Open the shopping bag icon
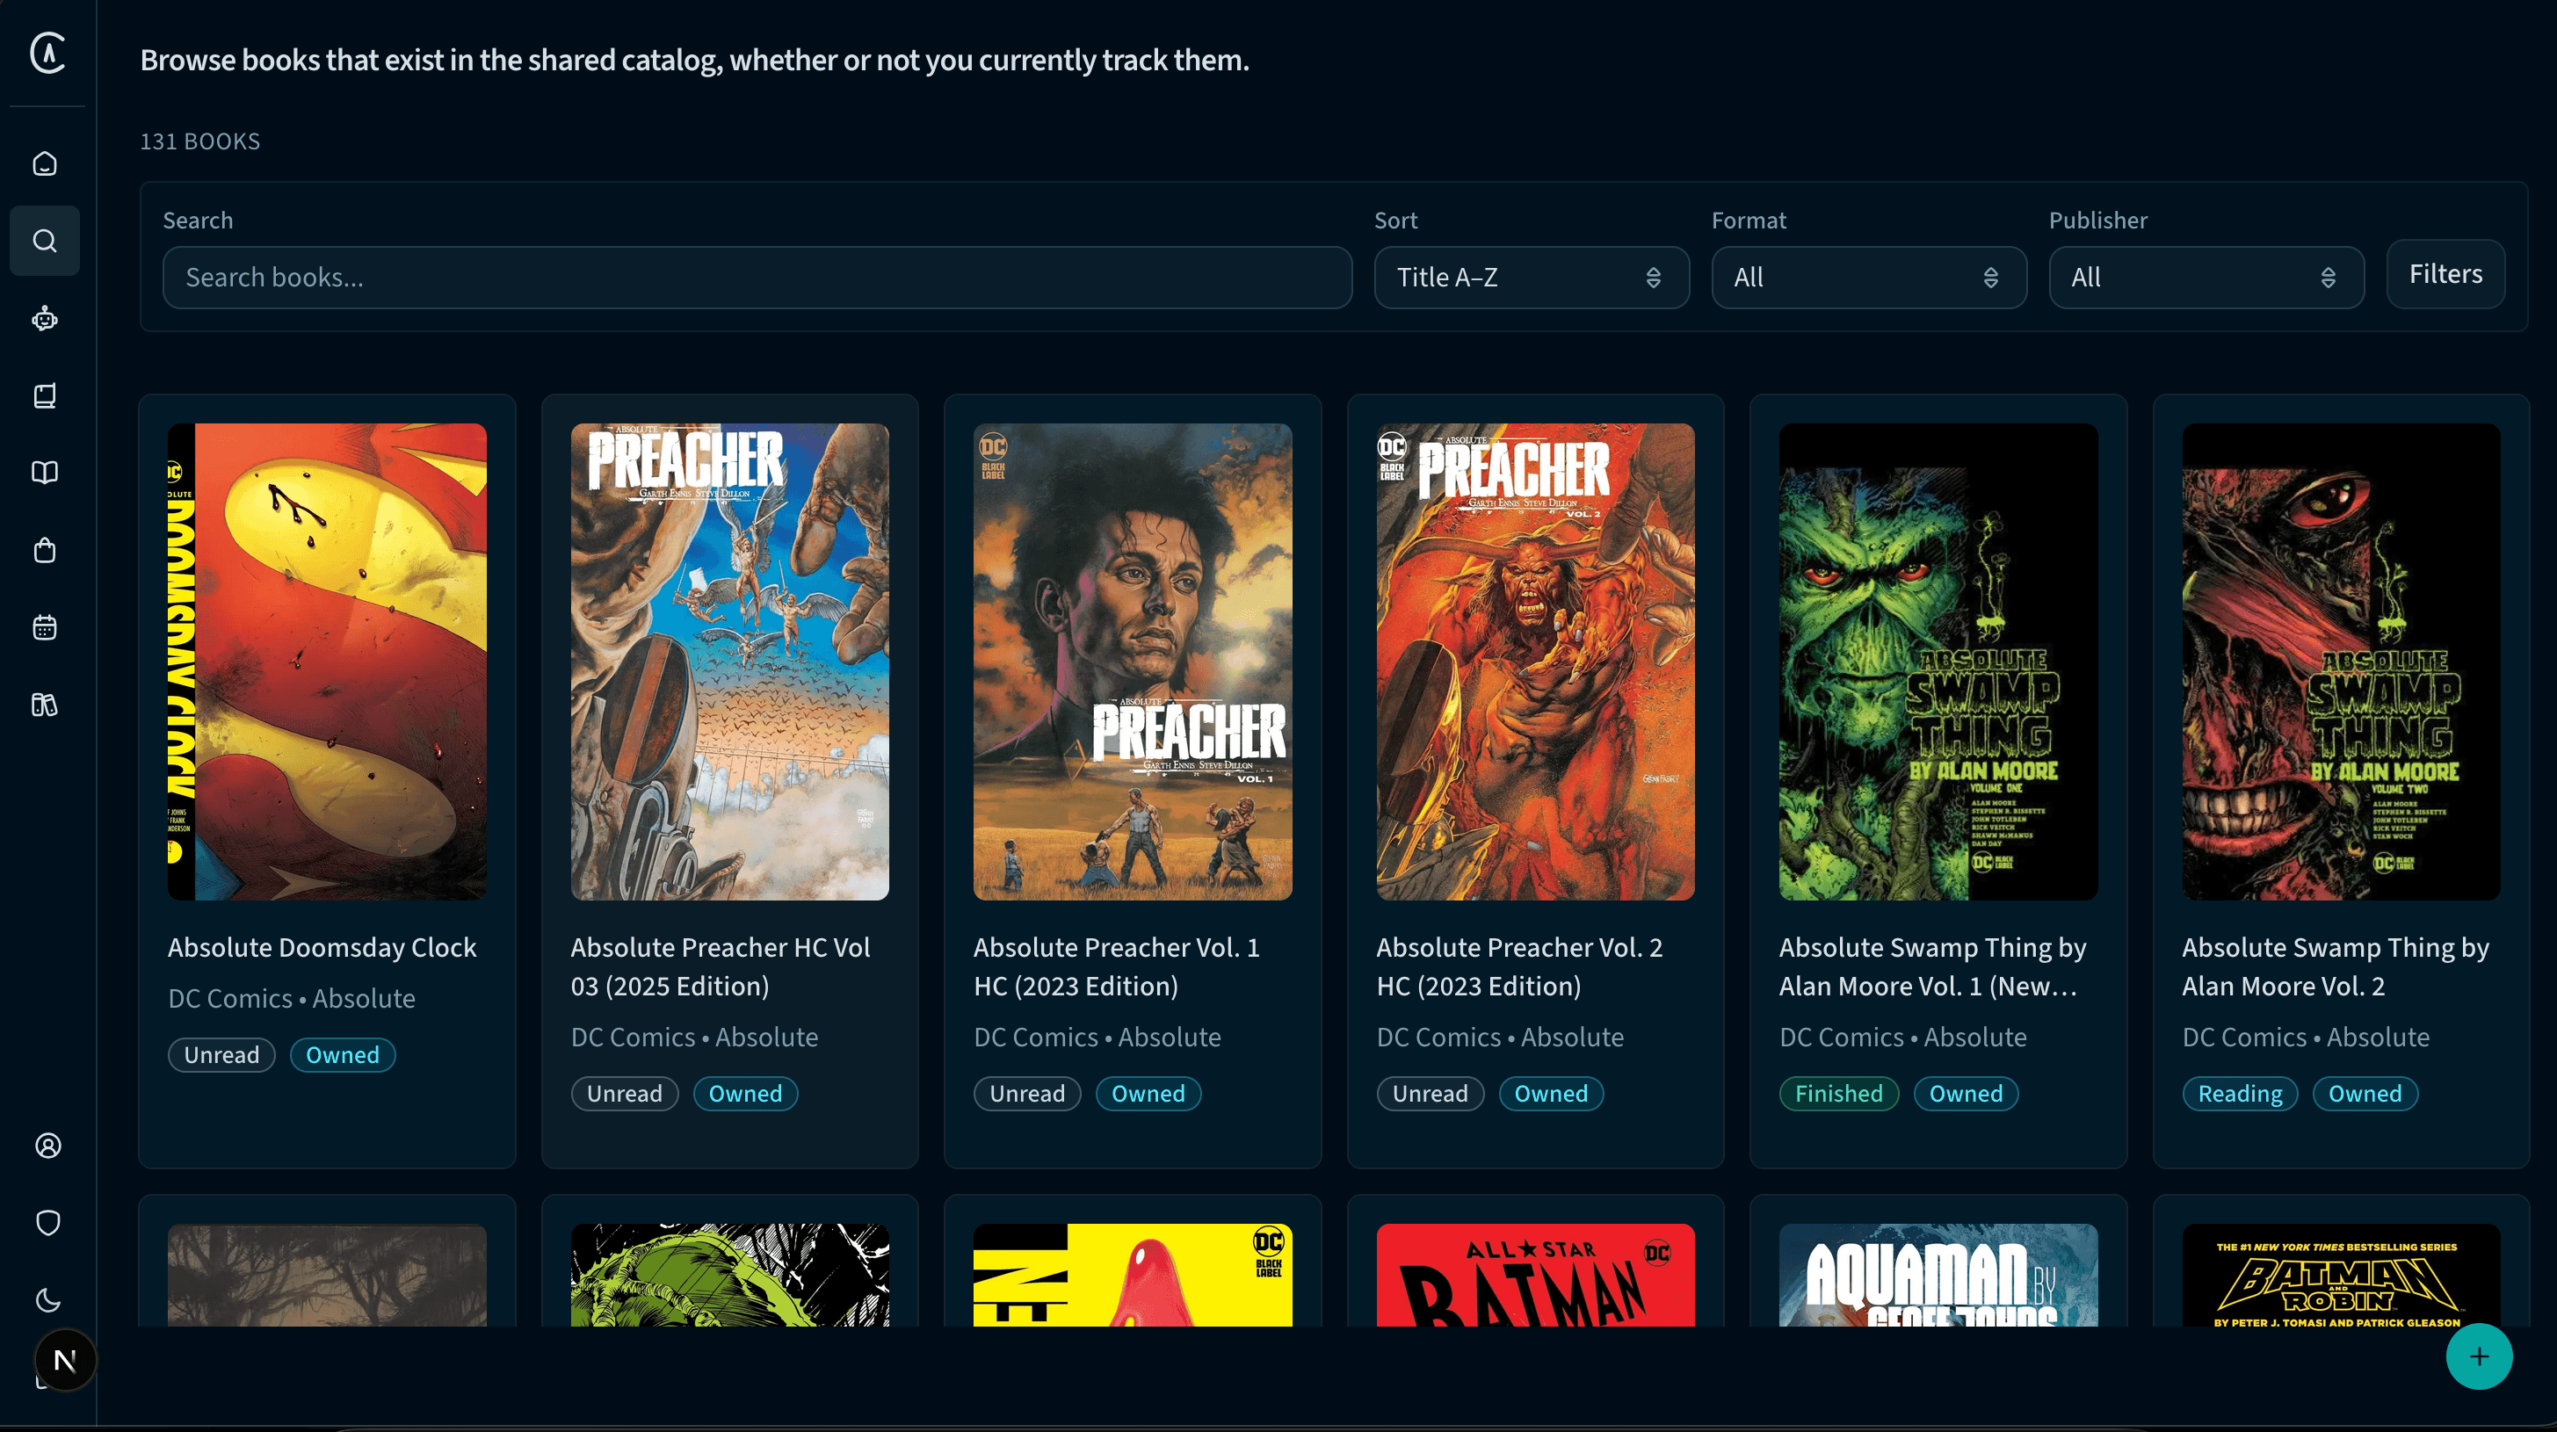The height and width of the screenshot is (1432, 2557). (45, 550)
